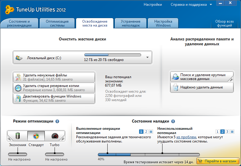Switch to Настройка Windows tab

click(x=163, y=23)
